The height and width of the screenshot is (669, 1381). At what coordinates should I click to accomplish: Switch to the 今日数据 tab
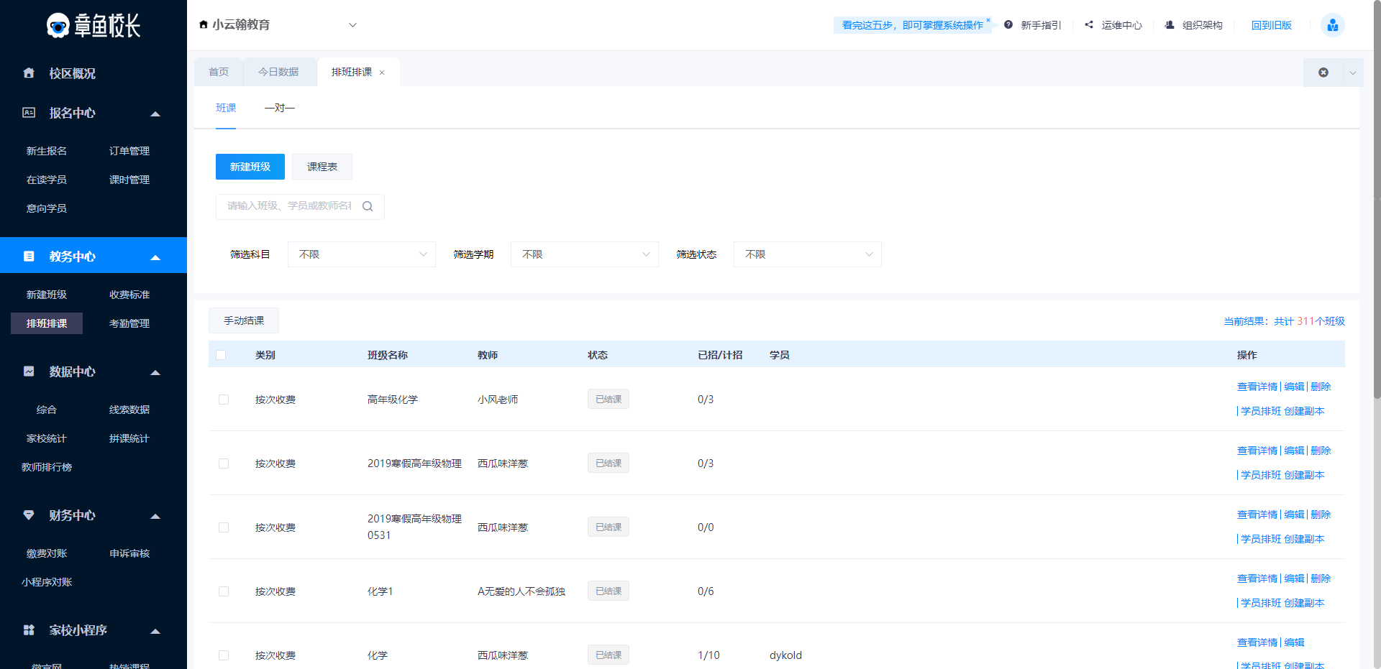[x=278, y=72]
